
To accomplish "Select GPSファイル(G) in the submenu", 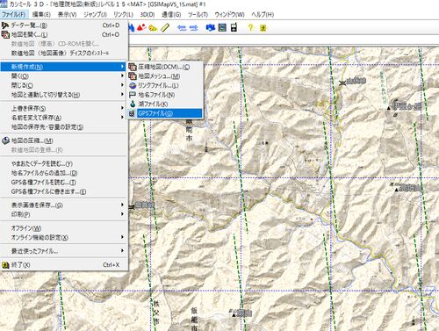I will (165, 113).
